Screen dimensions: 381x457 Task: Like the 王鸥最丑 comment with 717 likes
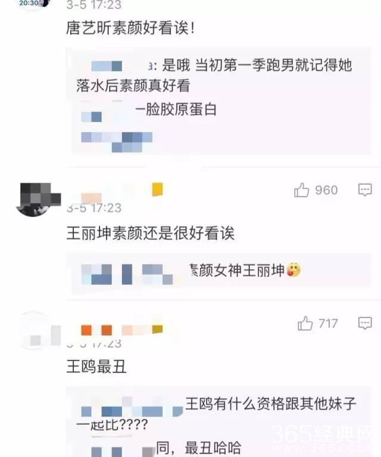coord(305,323)
